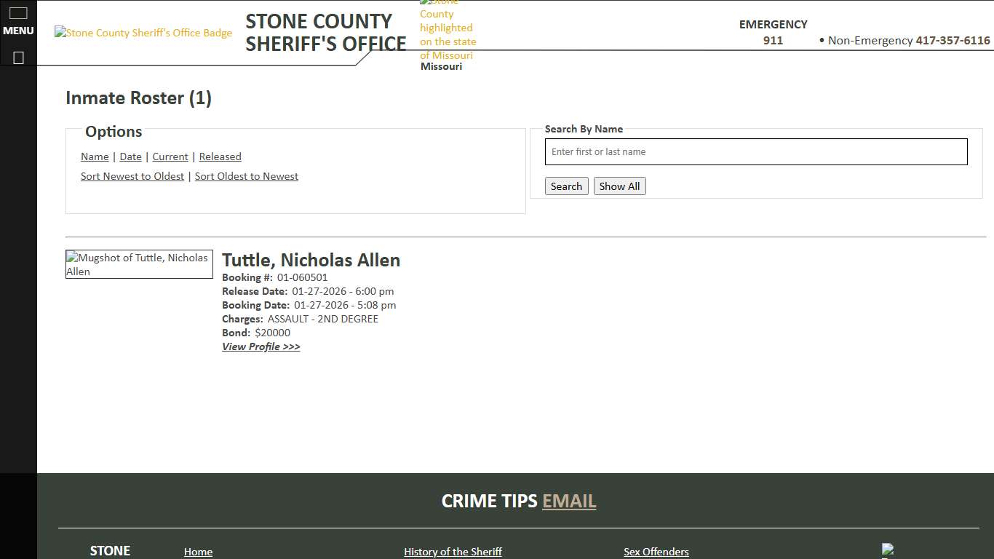Click the STONE COUNTY SHERIFF'S OFFICE header
The image size is (994, 559).
pyautogui.click(x=325, y=32)
